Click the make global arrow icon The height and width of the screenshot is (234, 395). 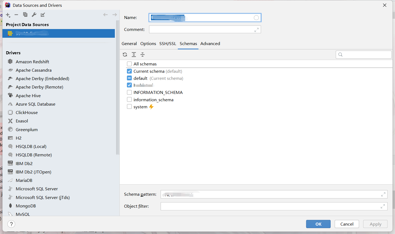[x=43, y=15]
